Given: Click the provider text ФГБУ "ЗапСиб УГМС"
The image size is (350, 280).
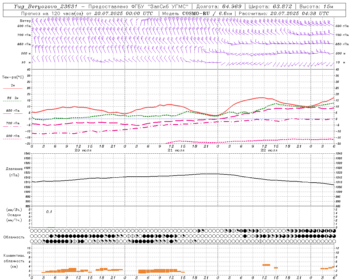Looking at the screenshot, I should (160, 7).
